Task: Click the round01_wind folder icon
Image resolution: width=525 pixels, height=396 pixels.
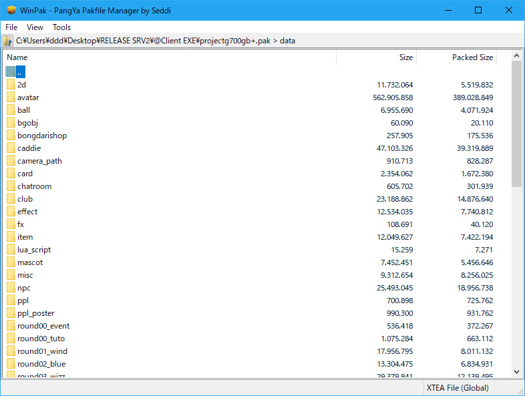Action: point(11,352)
